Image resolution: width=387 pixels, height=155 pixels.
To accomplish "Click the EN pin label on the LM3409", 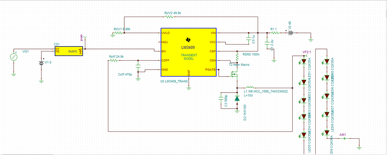I will pyautogui.click(x=163, y=51).
